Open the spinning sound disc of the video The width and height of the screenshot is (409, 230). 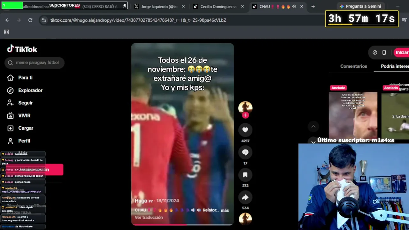(245, 219)
